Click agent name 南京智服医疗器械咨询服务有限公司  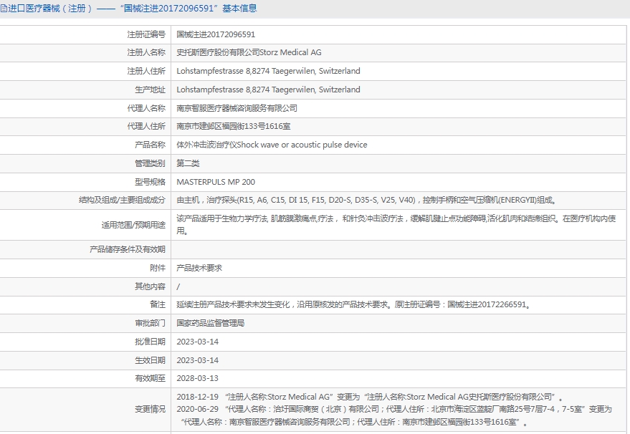click(237, 108)
